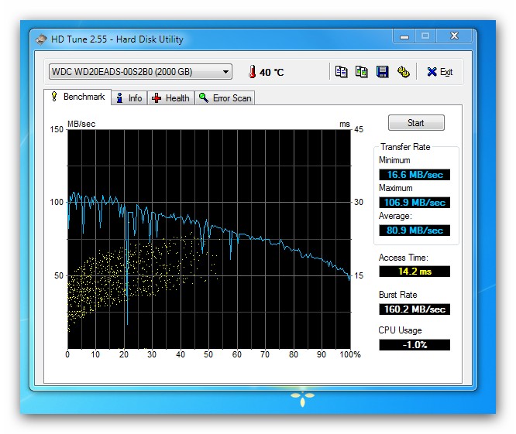Viewport: 516px width, 434px height.
Task: Open the WDC WD20EADS drive dropdown
Action: pyautogui.click(x=140, y=72)
